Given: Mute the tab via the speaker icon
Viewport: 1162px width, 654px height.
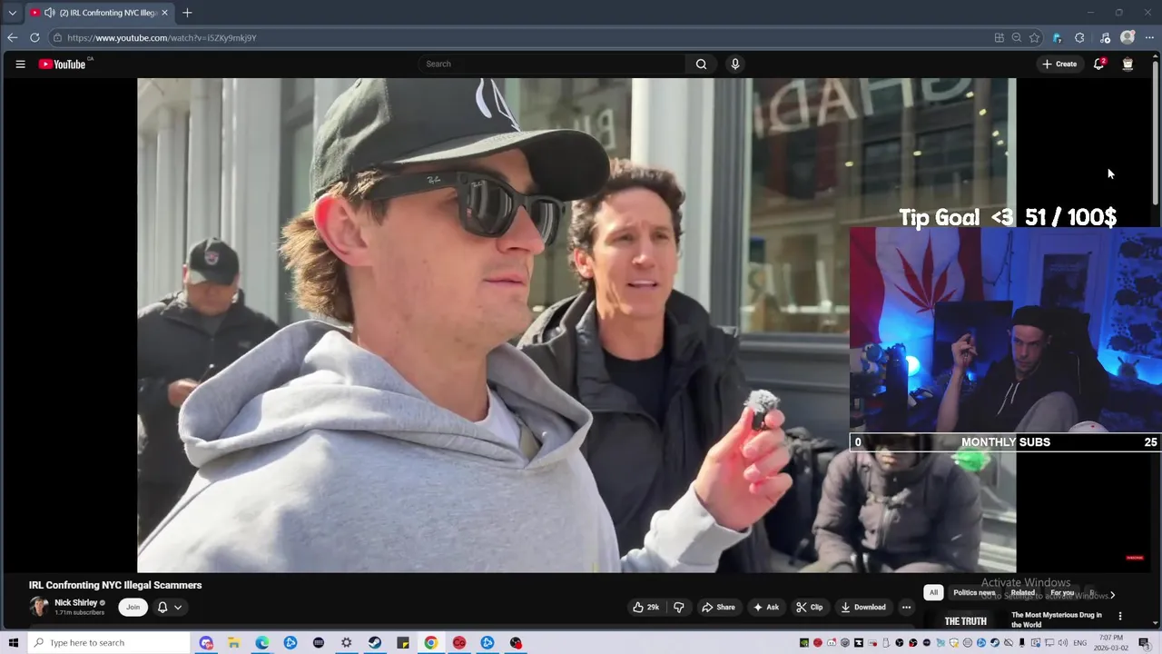Looking at the screenshot, I should tap(49, 13).
